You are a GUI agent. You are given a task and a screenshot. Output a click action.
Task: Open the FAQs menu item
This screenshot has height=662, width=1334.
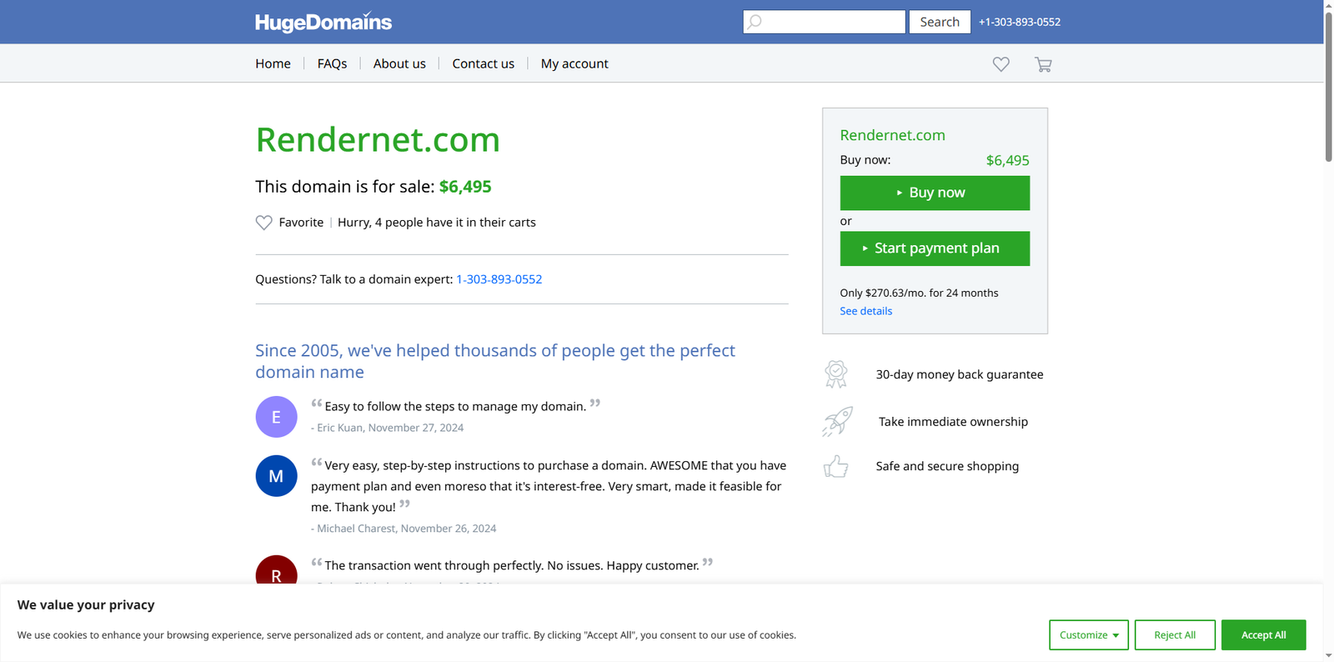click(332, 63)
